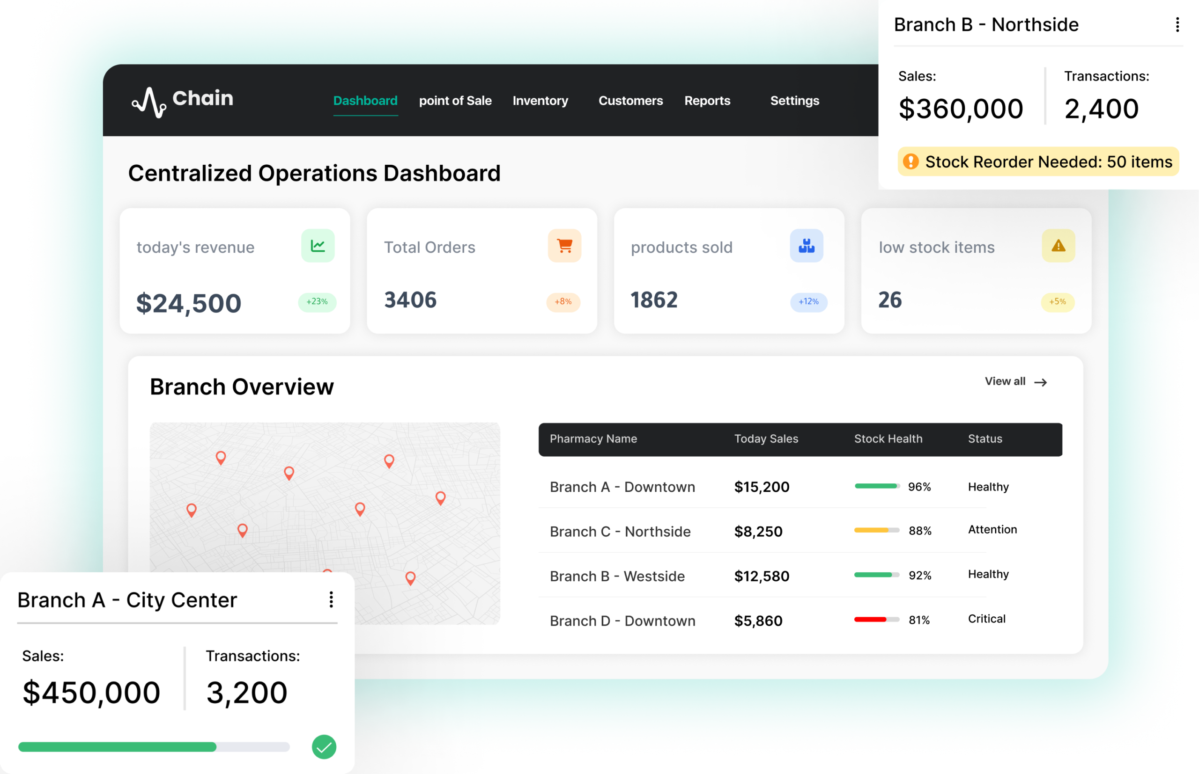Click the Chain logo icon
Image resolution: width=1199 pixels, height=774 pixels.
(149, 102)
